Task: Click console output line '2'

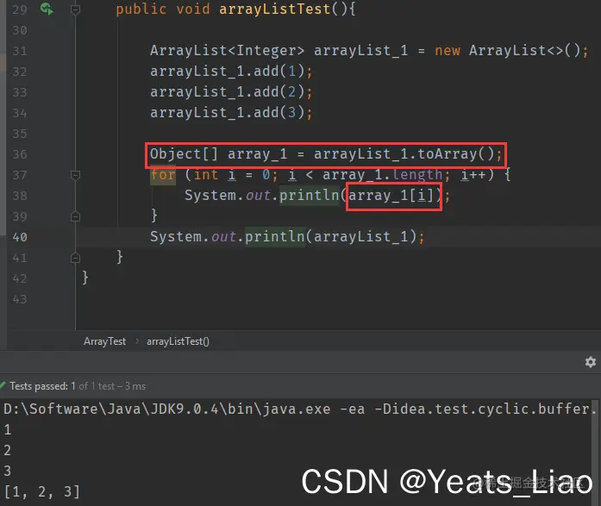Action: pyautogui.click(x=7, y=451)
